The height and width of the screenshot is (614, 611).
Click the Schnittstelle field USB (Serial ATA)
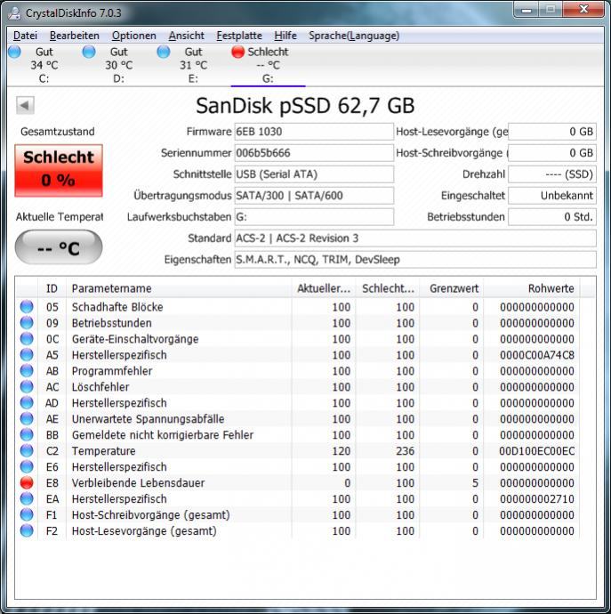tap(314, 174)
